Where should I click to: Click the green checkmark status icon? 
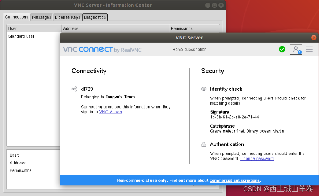click(282, 49)
